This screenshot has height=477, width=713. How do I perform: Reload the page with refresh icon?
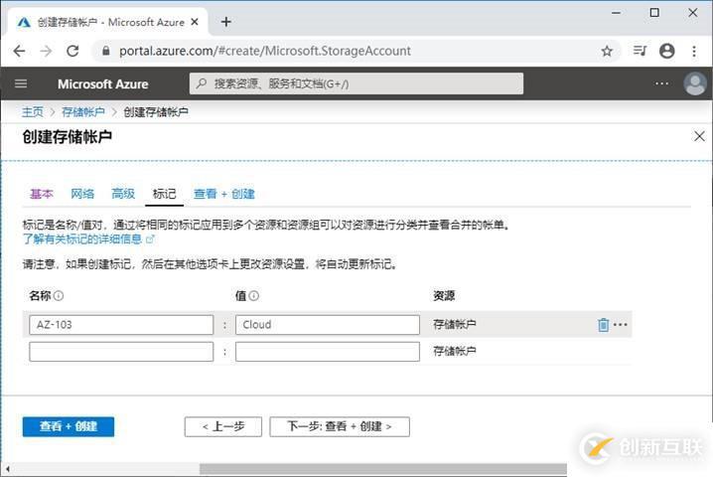(x=72, y=51)
